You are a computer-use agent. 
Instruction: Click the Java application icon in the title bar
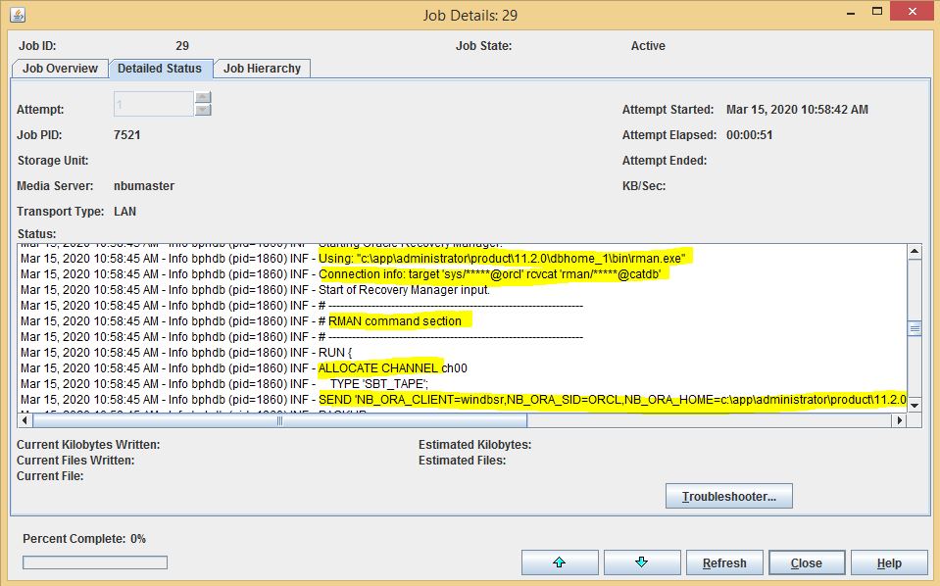pos(19,15)
